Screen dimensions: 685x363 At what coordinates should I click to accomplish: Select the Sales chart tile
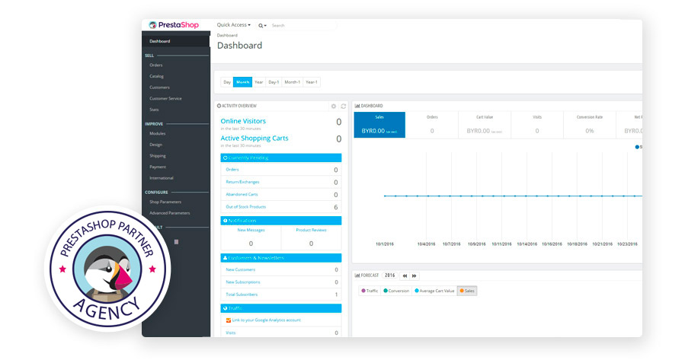pos(379,125)
